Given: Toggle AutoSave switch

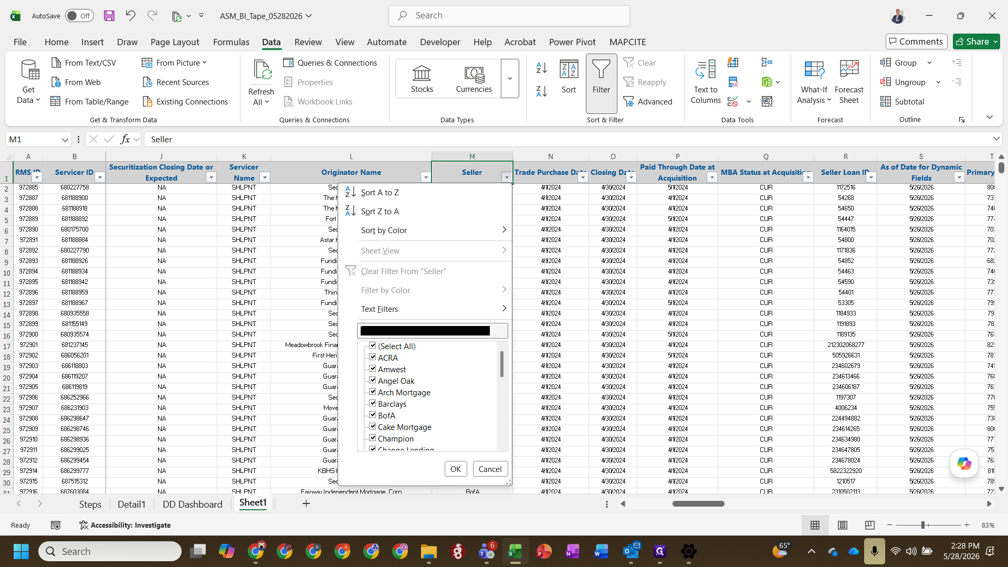Looking at the screenshot, I should pyautogui.click(x=79, y=16).
